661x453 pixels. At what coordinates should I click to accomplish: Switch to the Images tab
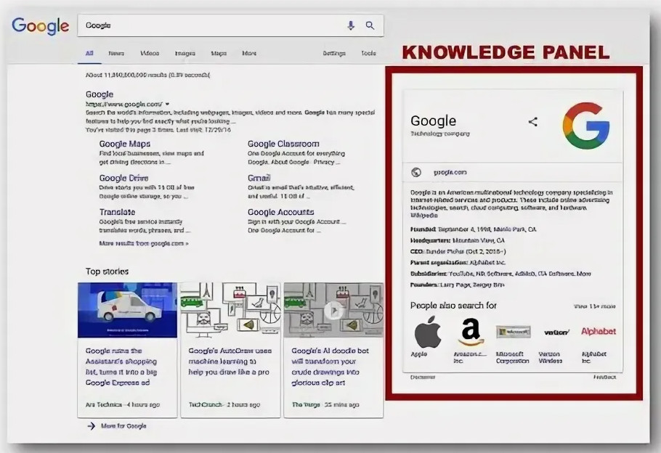185,54
